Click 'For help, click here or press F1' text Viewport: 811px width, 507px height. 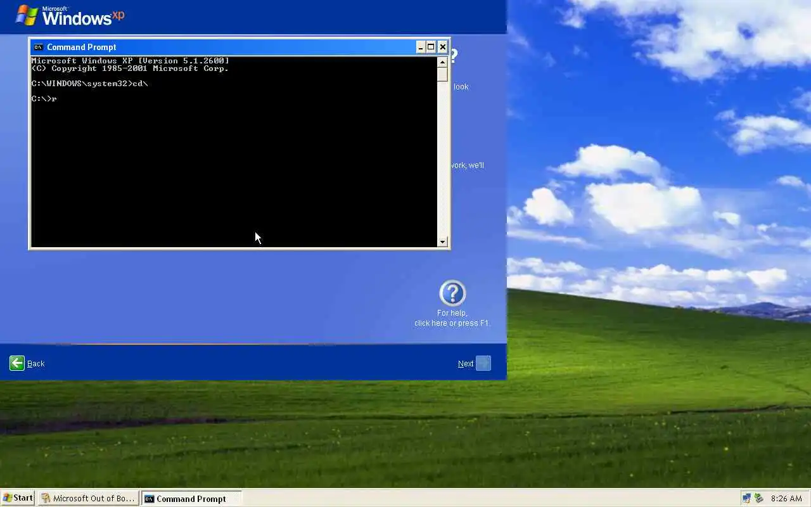pyautogui.click(x=452, y=318)
